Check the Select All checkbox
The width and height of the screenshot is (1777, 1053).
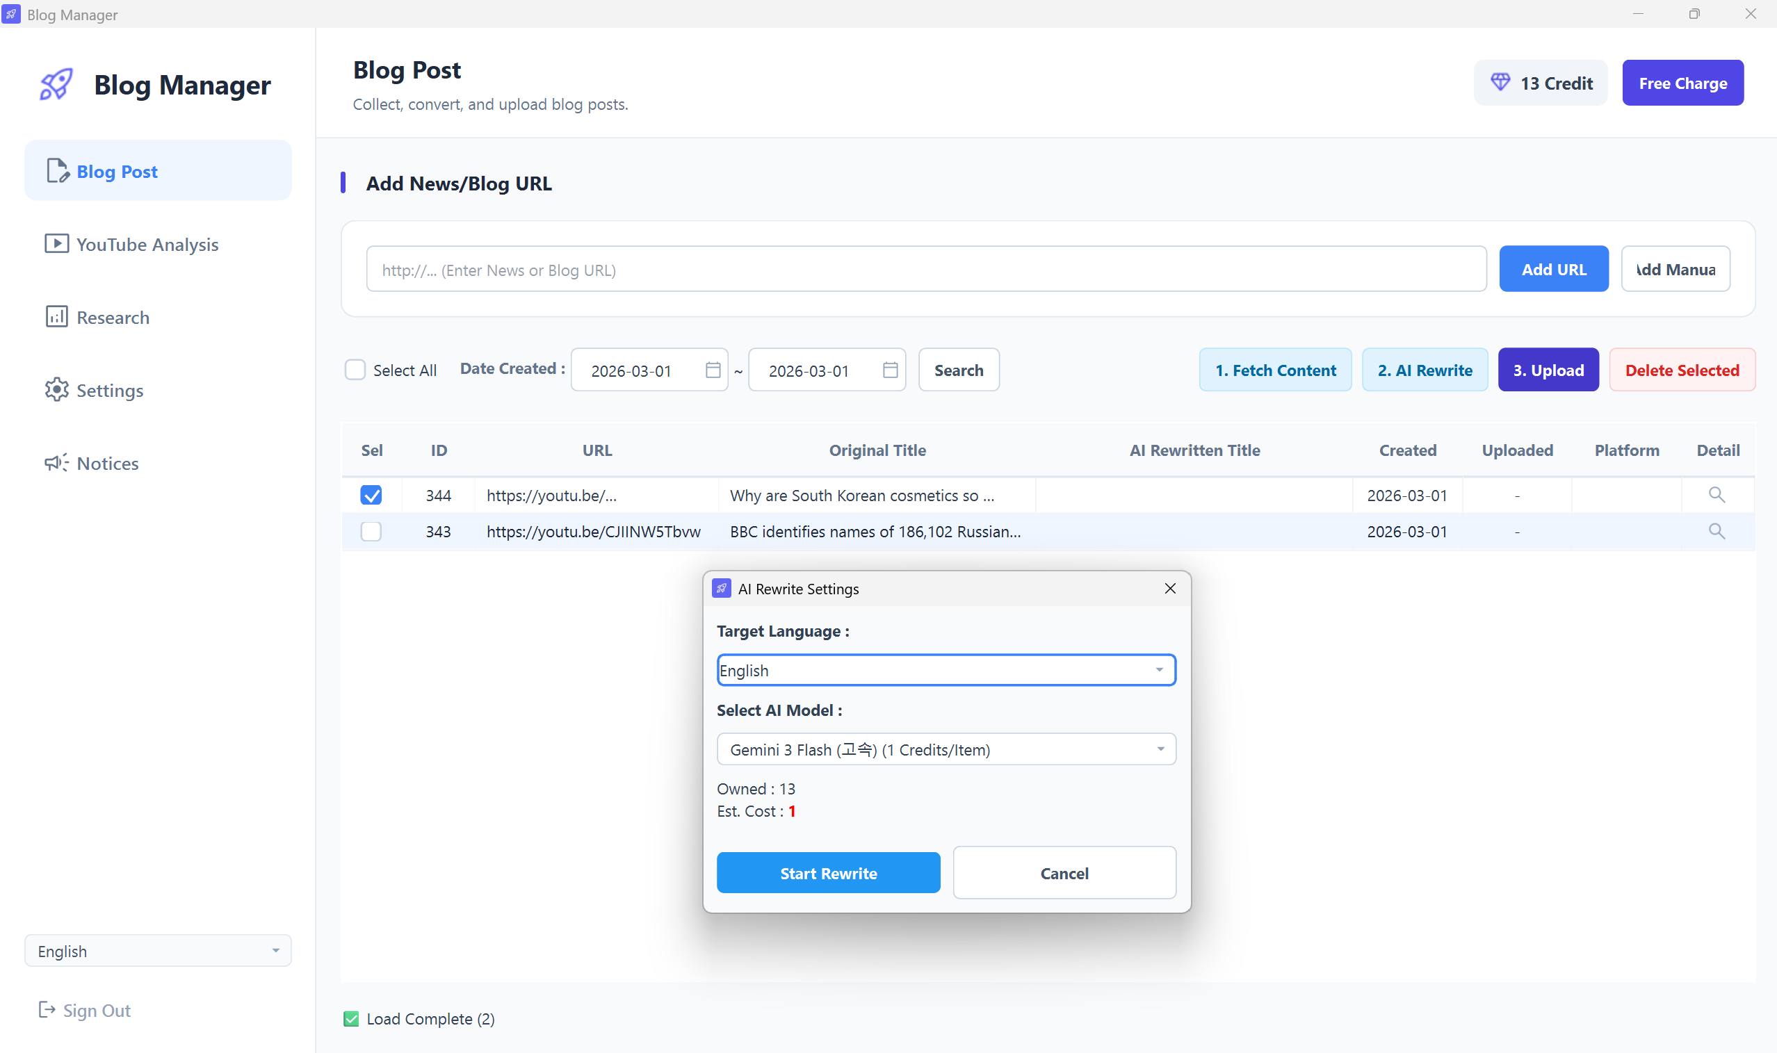tap(355, 370)
